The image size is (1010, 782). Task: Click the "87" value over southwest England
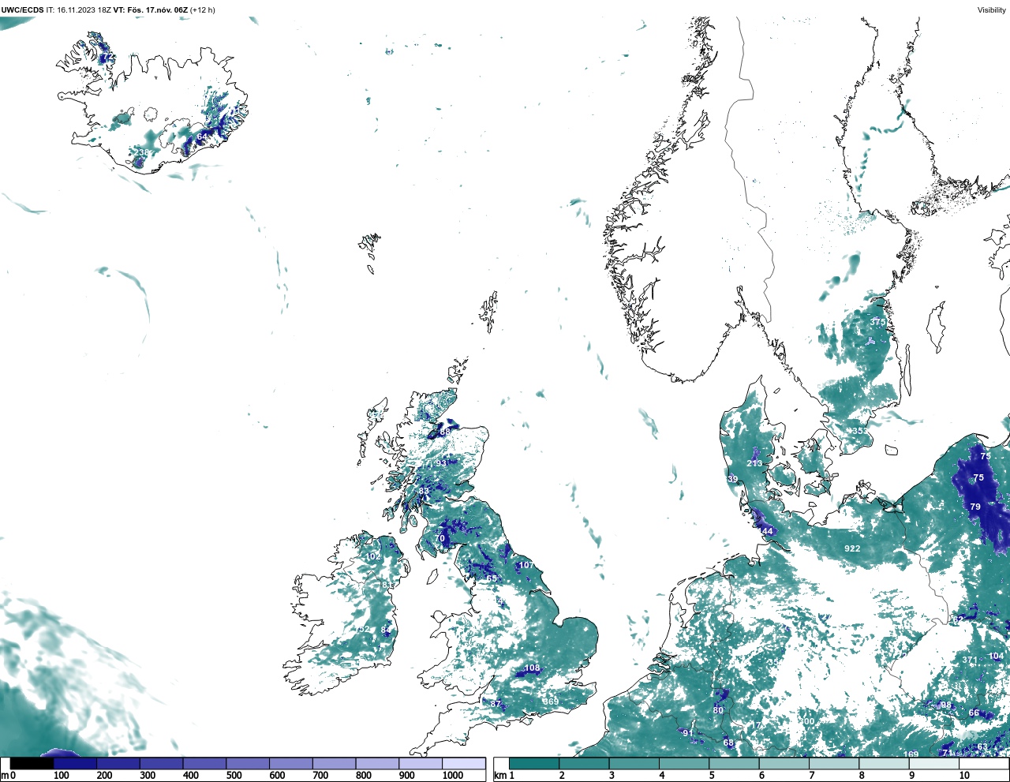496,704
